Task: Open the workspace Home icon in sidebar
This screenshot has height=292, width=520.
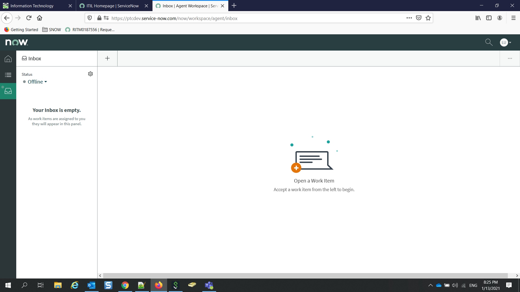Action: (8, 59)
